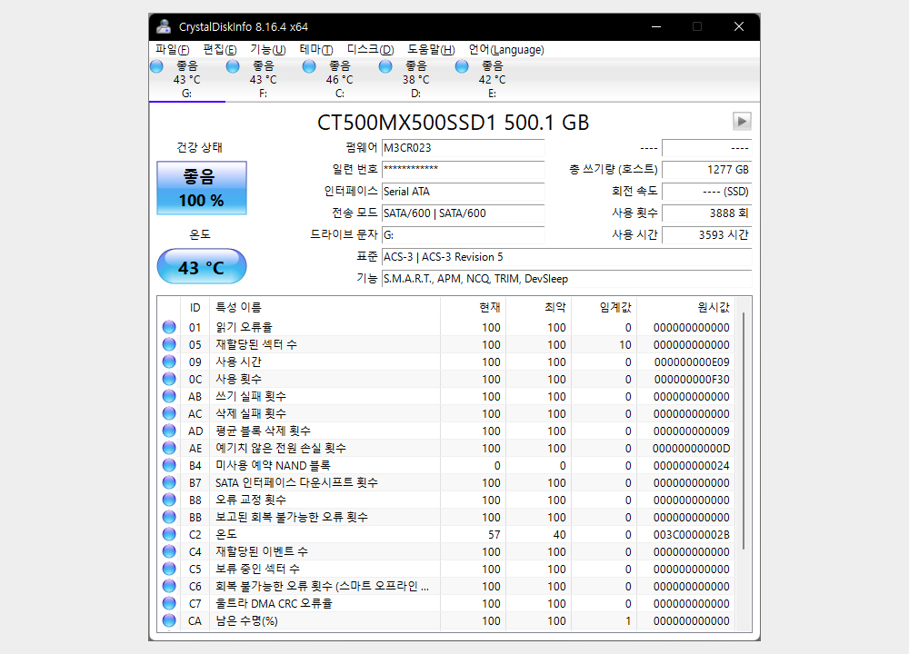
Task: Click the blue status dot of attribute B7
Action: click(x=169, y=482)
